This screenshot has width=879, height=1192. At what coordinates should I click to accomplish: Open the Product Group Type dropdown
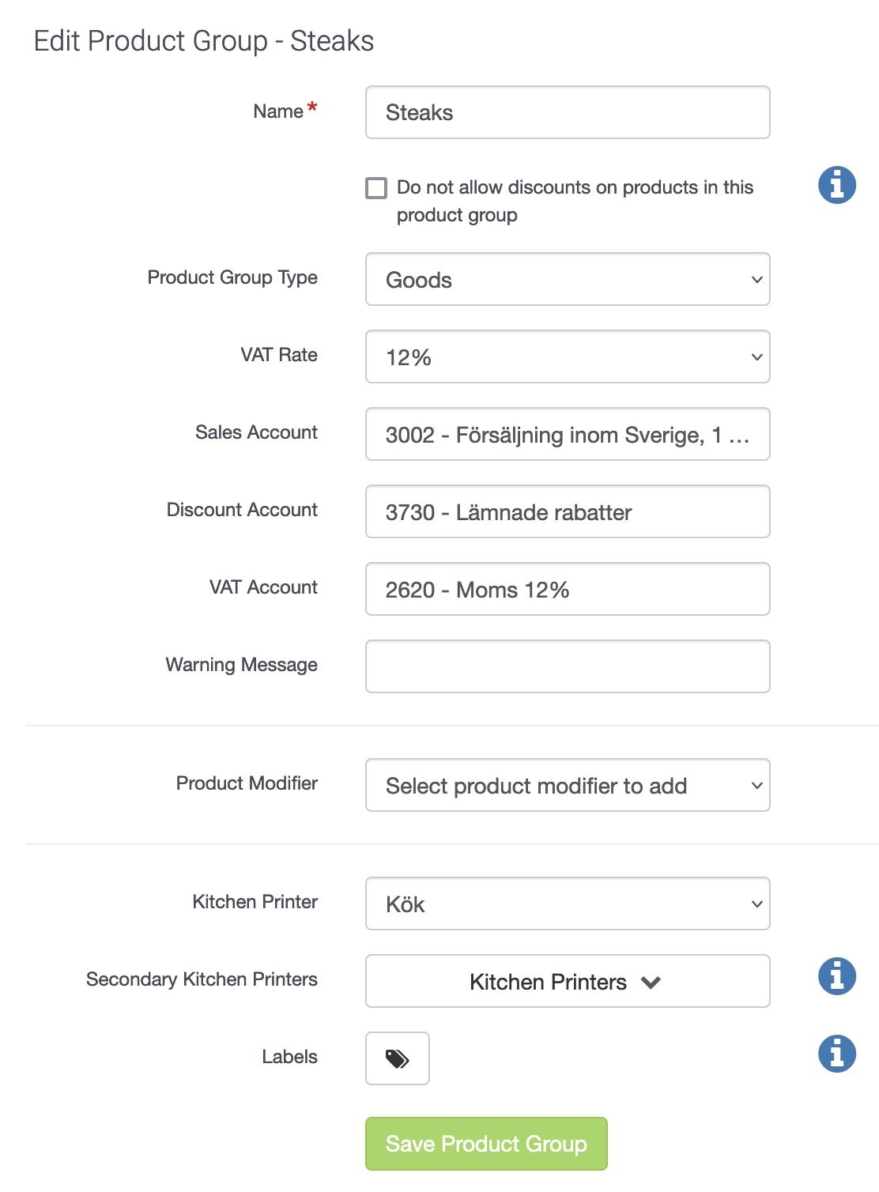(568, 279)
